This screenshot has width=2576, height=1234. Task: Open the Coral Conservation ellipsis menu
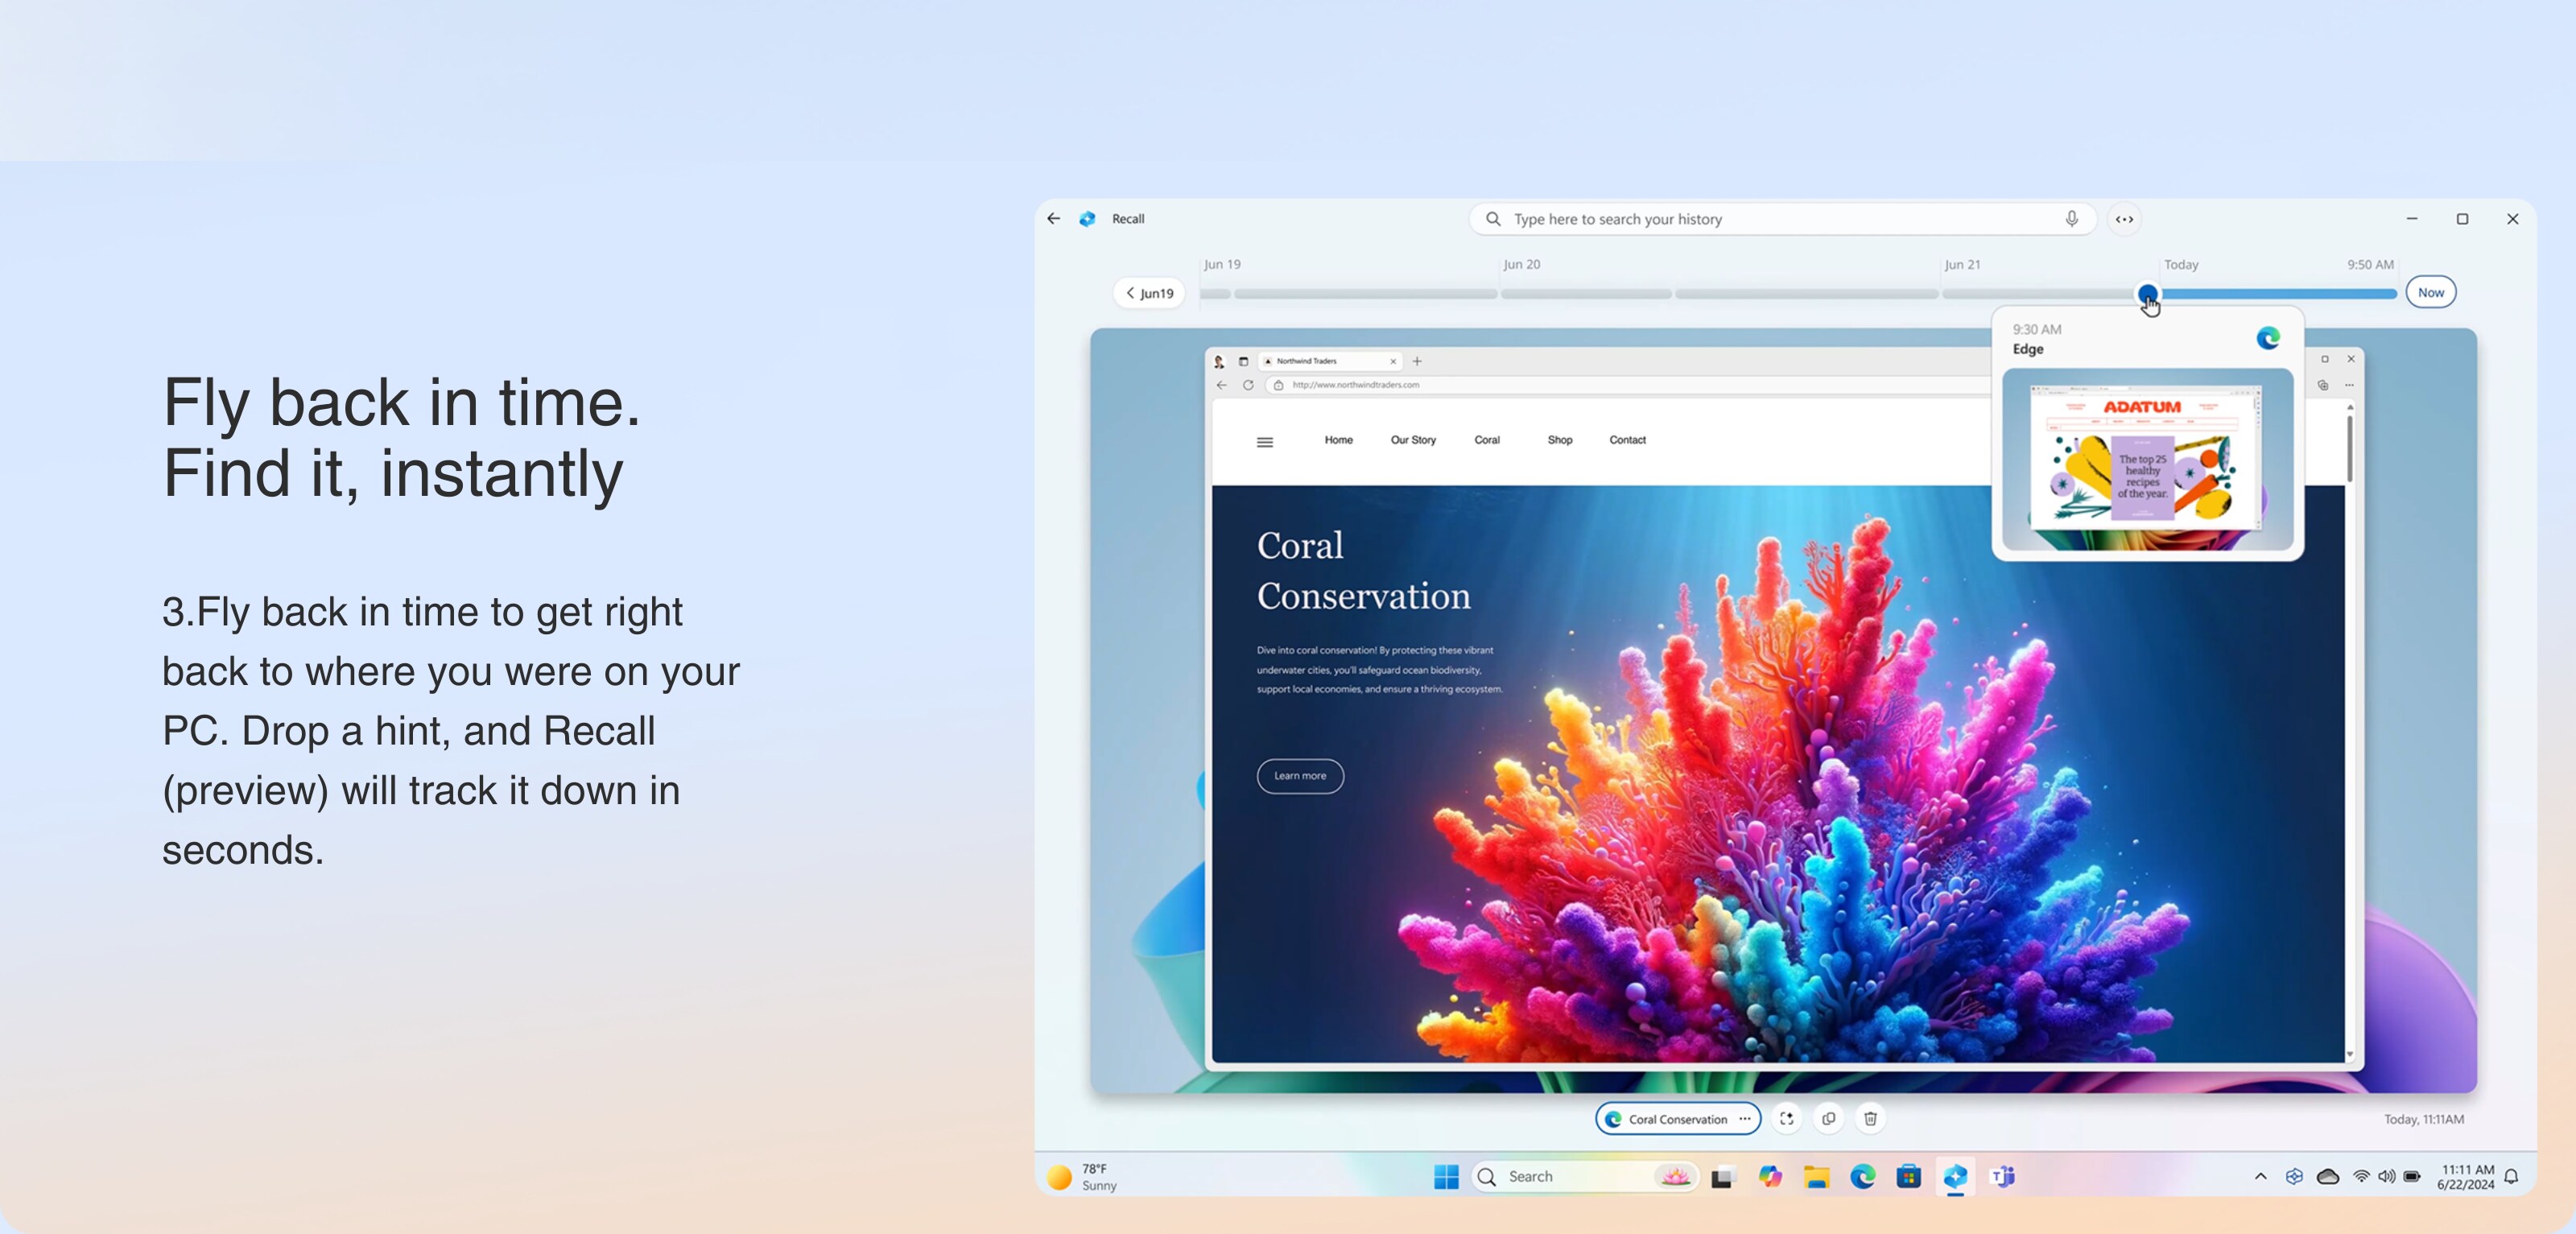point(1745,1119)
